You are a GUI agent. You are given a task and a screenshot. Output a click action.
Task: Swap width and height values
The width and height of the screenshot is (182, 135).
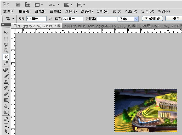50,19
